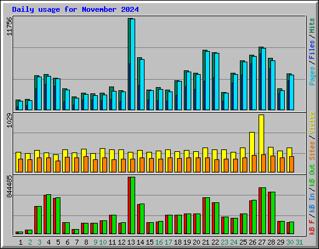Click the "Visits" legend label

click(312, 123)
